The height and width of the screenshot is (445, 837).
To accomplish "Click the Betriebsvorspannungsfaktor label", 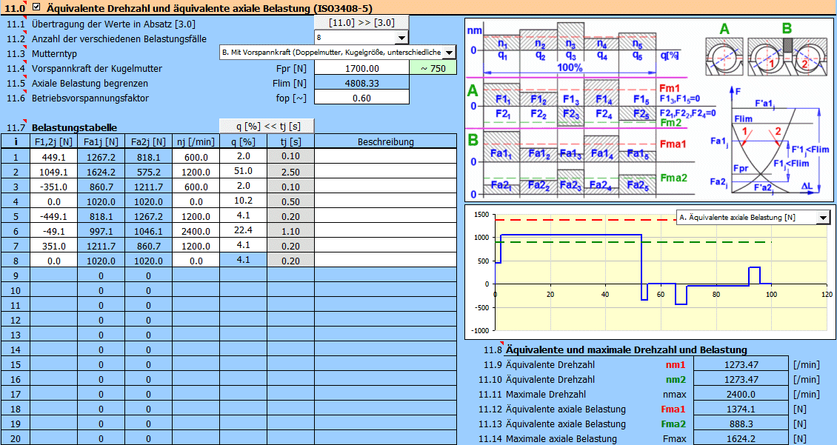I will tap(90, 98).
